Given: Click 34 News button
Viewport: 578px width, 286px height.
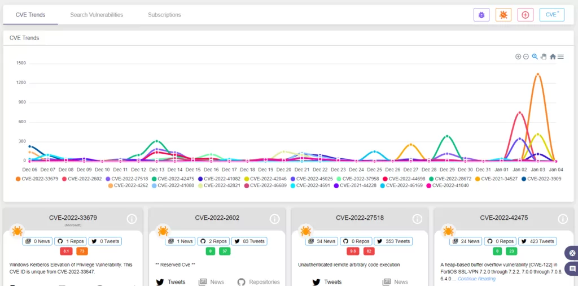Looking at the screenshot, I should (x=322, y=241).
